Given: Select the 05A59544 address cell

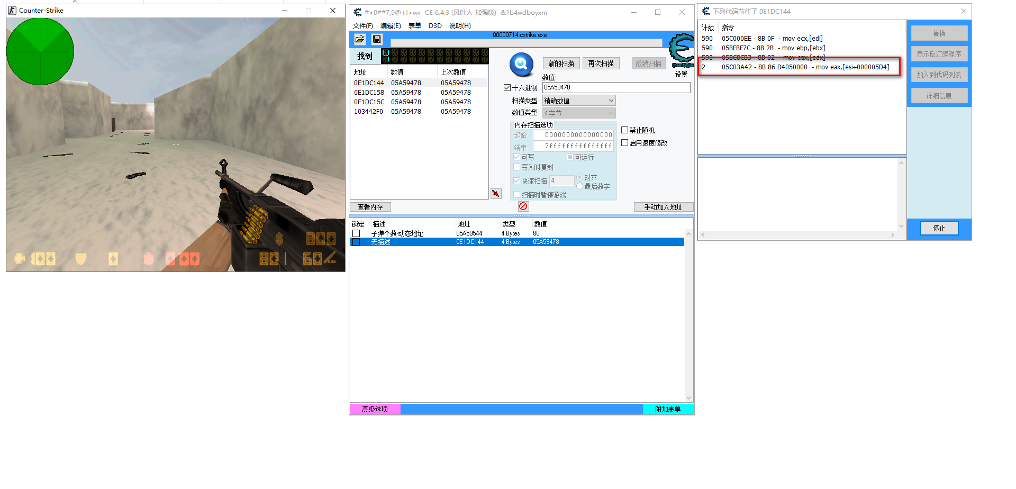Looking at the screenshot, I should pos(469,233).
